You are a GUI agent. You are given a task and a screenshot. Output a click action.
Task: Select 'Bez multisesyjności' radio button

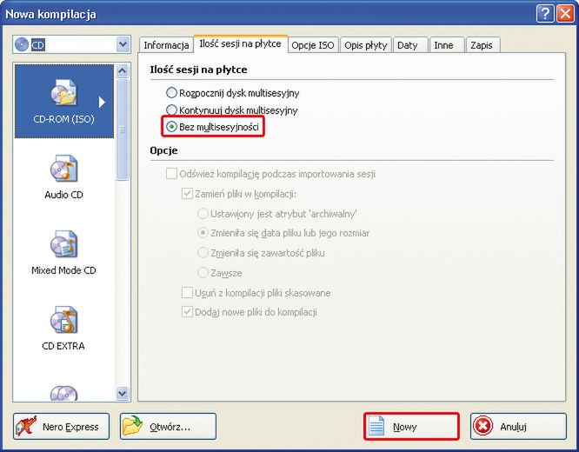click(x=171, y=127)
